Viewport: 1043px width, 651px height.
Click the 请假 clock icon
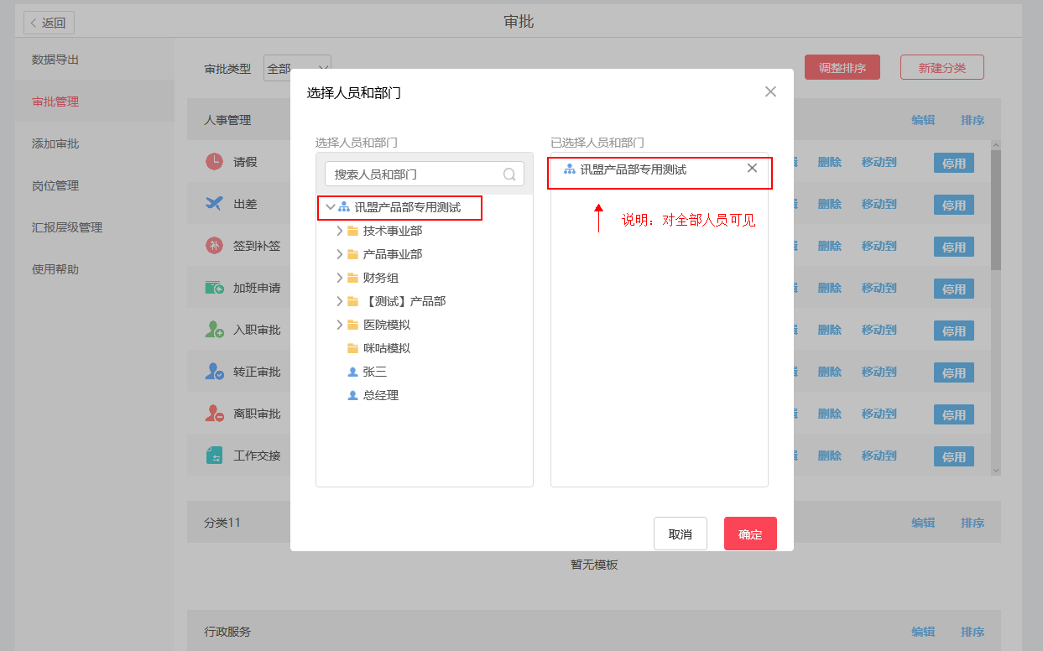point(214,162)
